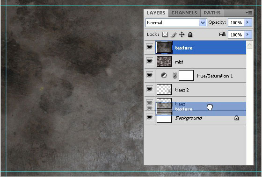Select the top texture layer thumbnail
This screenshot has height=177, width=262.
164,48
